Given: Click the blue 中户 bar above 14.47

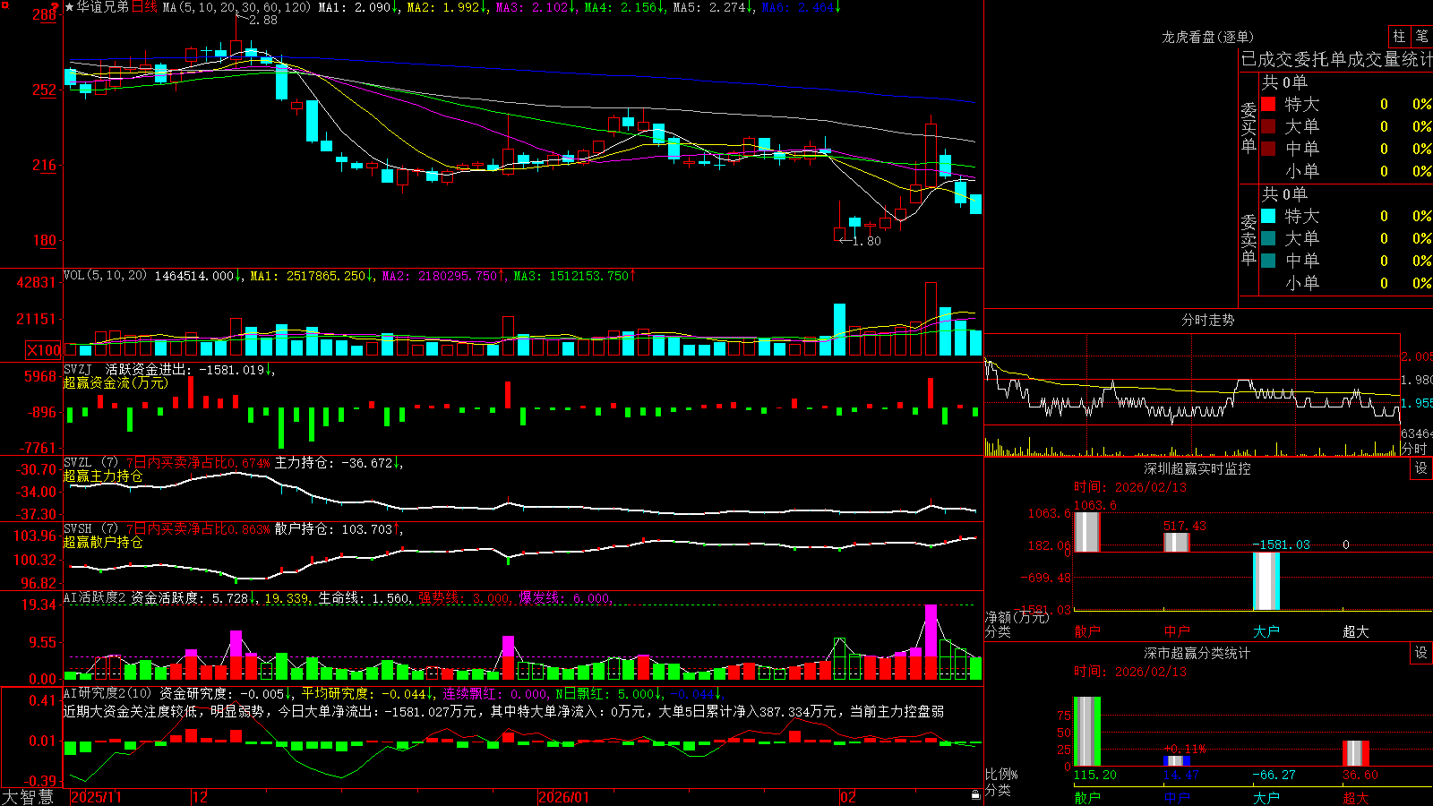Looking at the screenshot, I should pos(1177,761).
